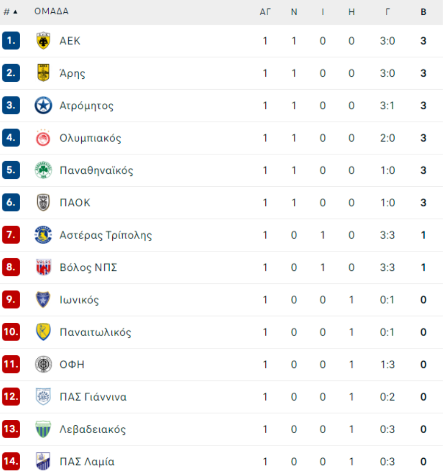Sort by rank using # arrow
Image resolution: width=443 pixels, height=474 pixels.
(x=10, y=12)
